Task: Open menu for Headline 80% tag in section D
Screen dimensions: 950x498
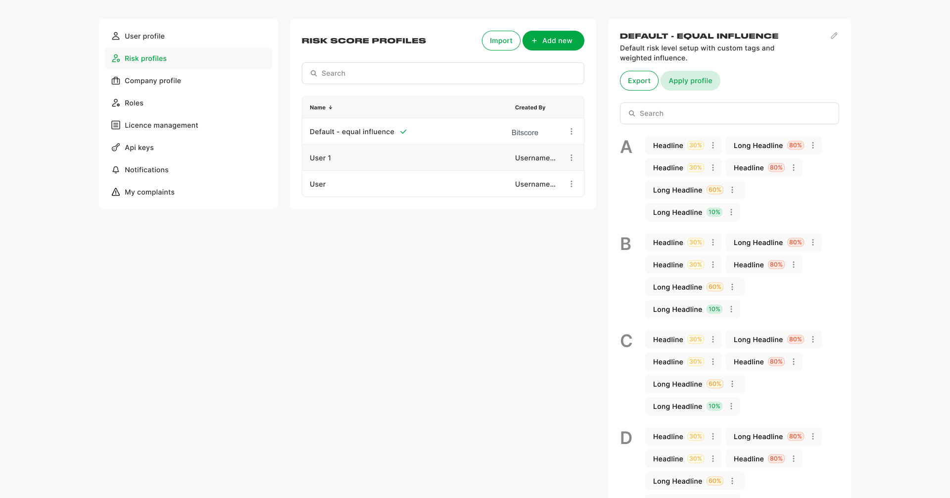Action: (794, 459)
